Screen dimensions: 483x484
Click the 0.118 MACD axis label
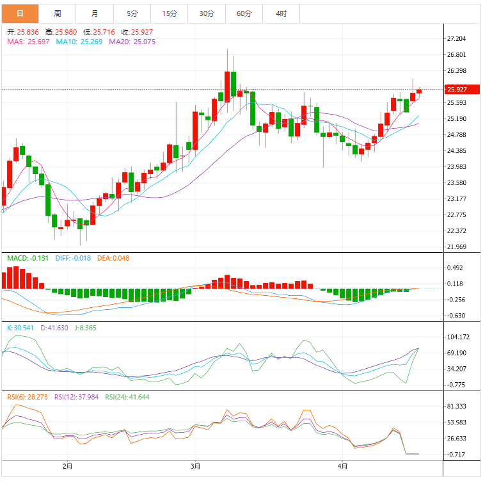pos(455,284)
